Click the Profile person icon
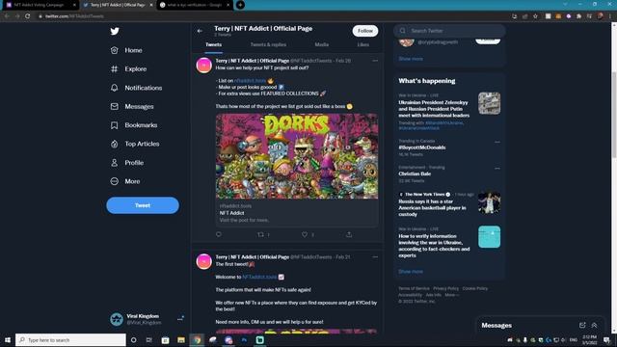The image size is (617, 347). pos(114,163)
